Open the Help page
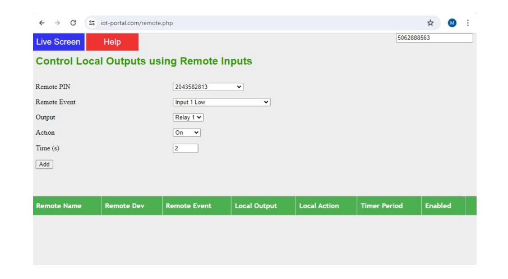This screenshot has height=279, width=508. 112,42
